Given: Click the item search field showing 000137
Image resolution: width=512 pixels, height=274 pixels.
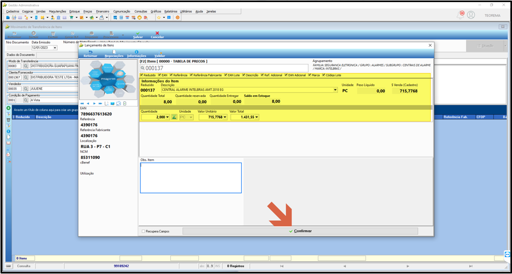Looking at the screenshot, I should (x=224, y=68).
